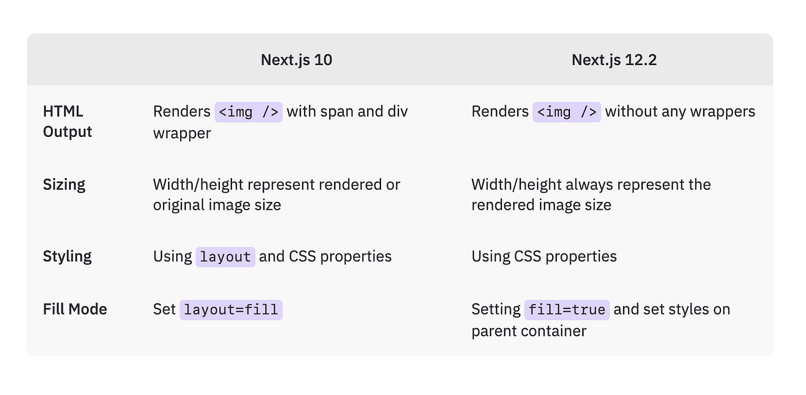Viewport: 806px width, 395px height.
Task: Click 'Using CSS properties' in Next.js 12.2 column
Action: tap(544, 256)
